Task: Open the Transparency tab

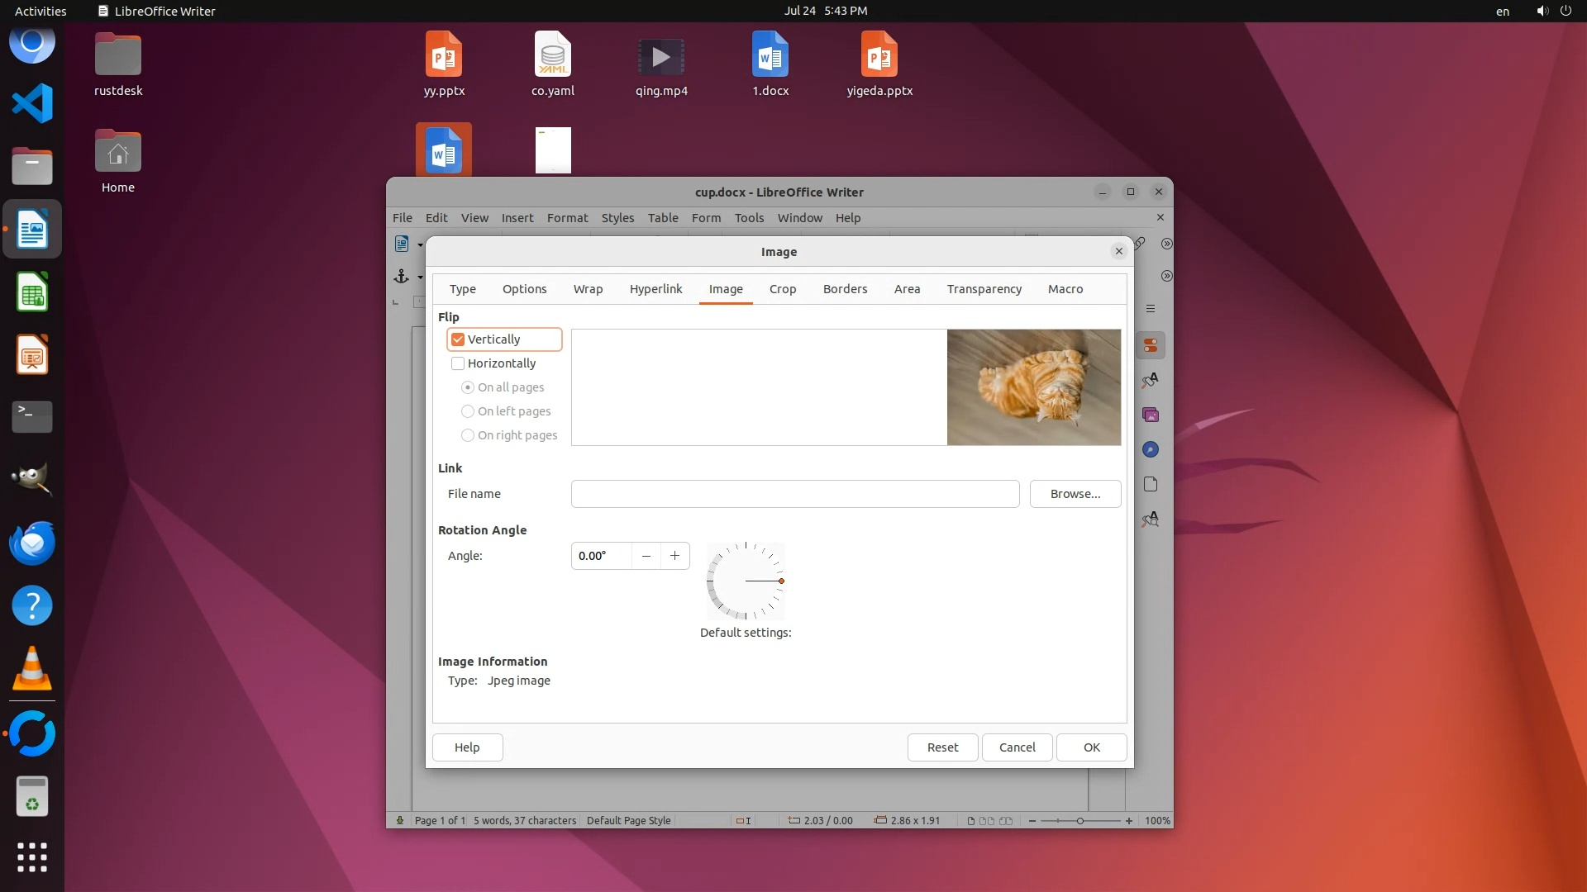Action: pyautogui.click(x=984, y=289)
